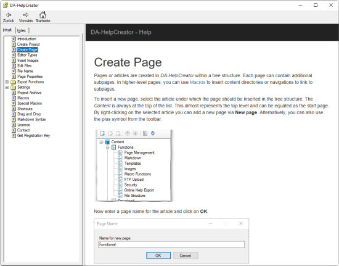The width and height of the screenshot is (339, 266).
Task: Open the Drag and Drop topic
Action: [29, 114]
